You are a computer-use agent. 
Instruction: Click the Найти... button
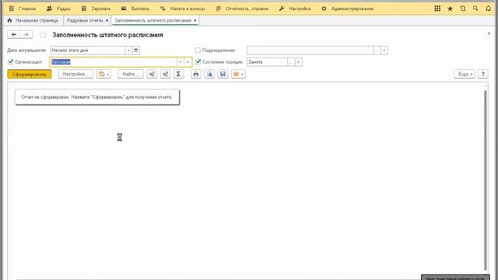coord(131,74)
